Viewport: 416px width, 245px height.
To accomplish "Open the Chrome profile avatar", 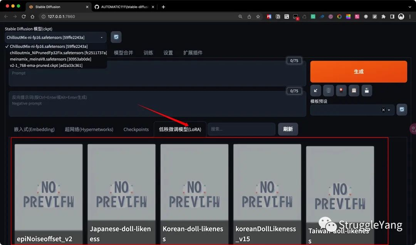I will point(401,17).
